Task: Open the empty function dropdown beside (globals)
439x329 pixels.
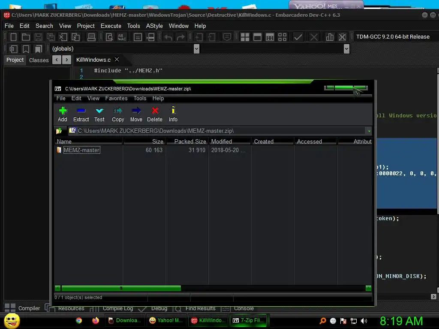Action: [346, 49]
